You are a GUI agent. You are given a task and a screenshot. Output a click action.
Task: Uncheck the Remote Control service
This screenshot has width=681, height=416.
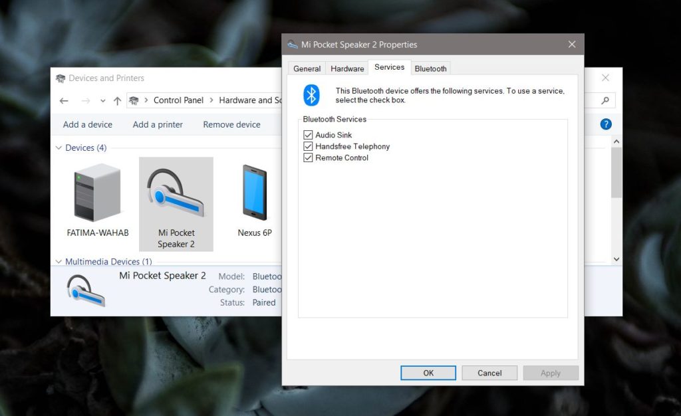[x=308, y=157]
